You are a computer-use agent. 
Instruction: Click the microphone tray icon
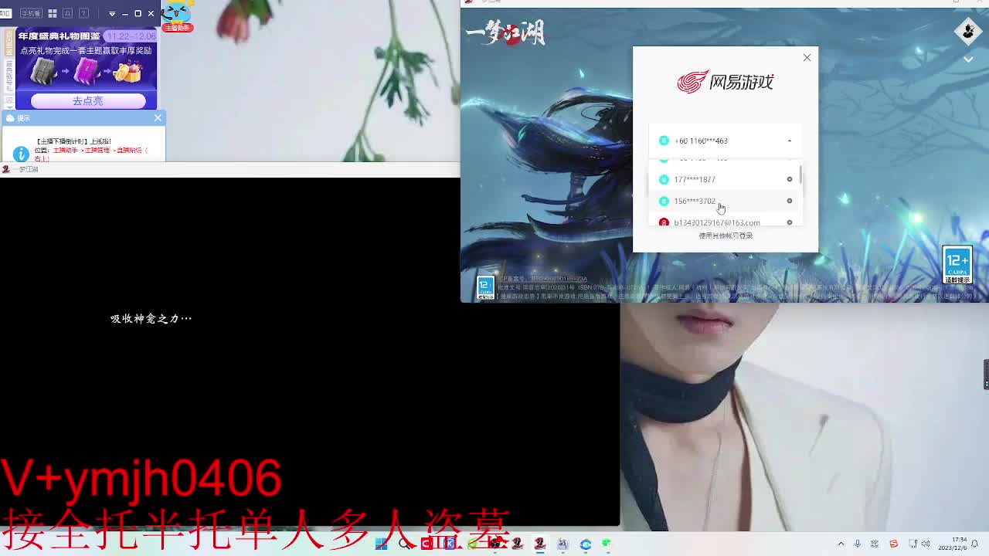coord(858,544)
